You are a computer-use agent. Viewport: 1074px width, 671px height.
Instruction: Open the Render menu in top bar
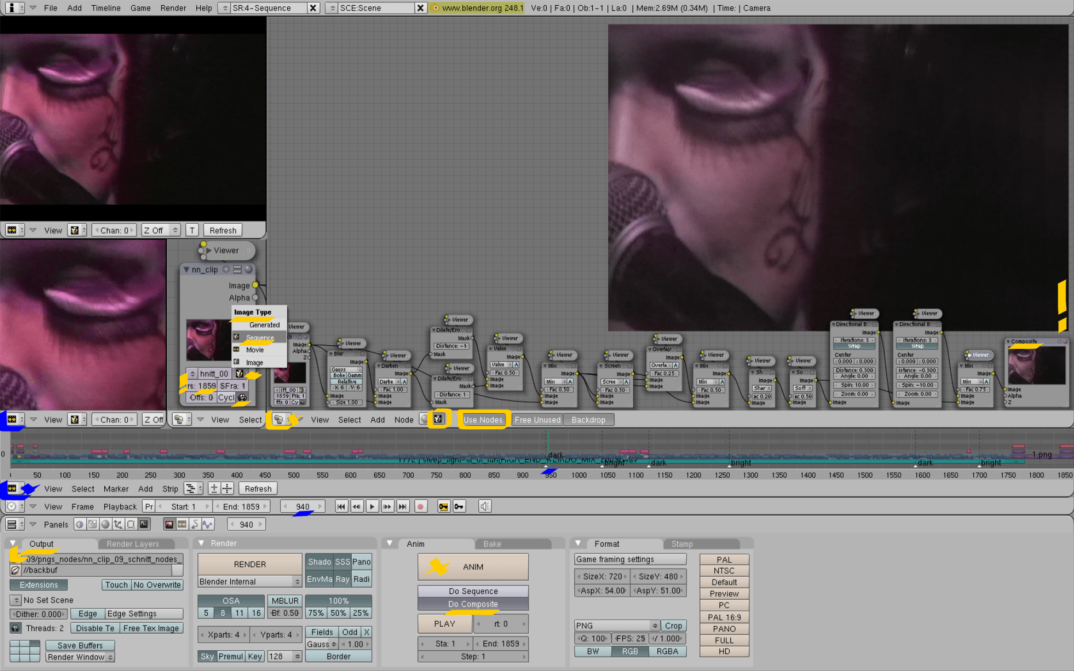pos(173,8)
